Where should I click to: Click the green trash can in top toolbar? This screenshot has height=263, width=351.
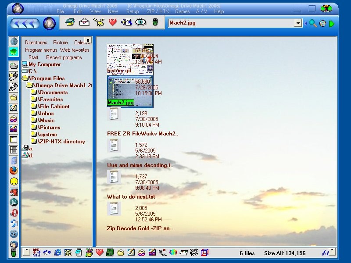155,22
